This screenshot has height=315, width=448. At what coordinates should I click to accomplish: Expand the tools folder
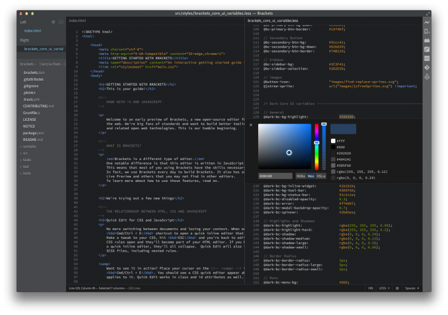(27, 173)
